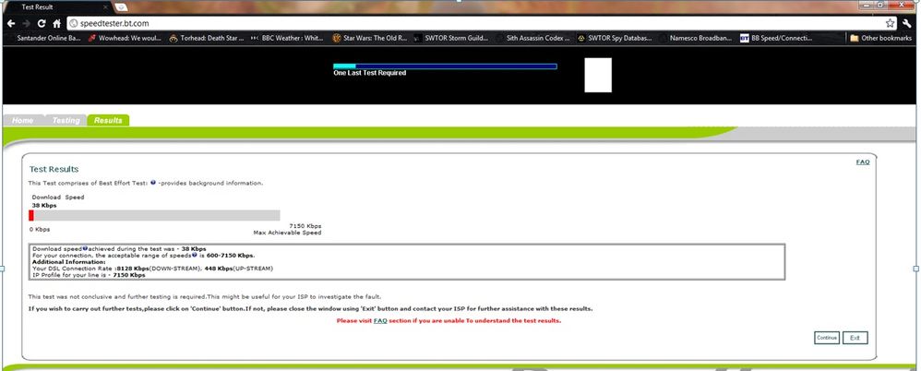Screen dimensions: 921x371
Task: Click the One Last Test progress bar
Action: pos(445,66)
